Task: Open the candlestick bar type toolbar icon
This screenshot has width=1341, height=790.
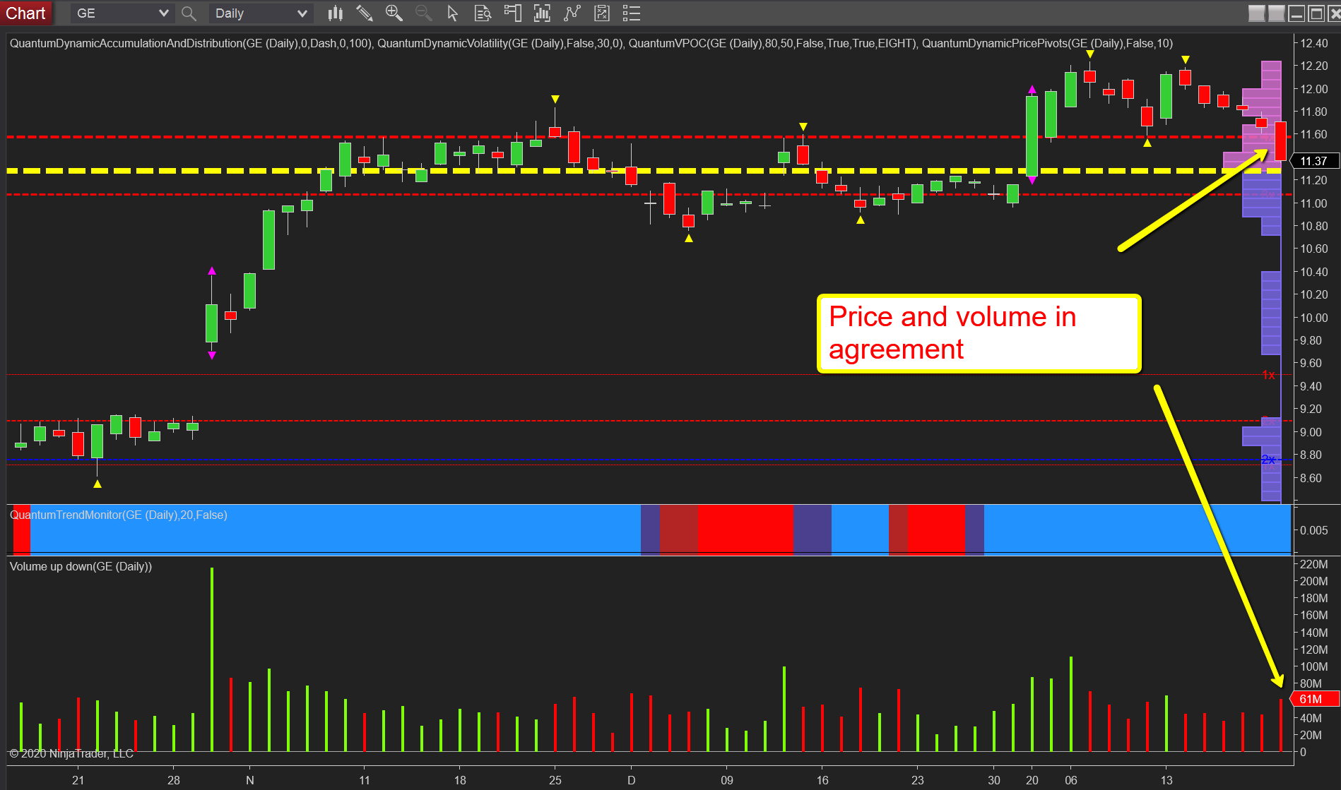Action: click(336, 13)
